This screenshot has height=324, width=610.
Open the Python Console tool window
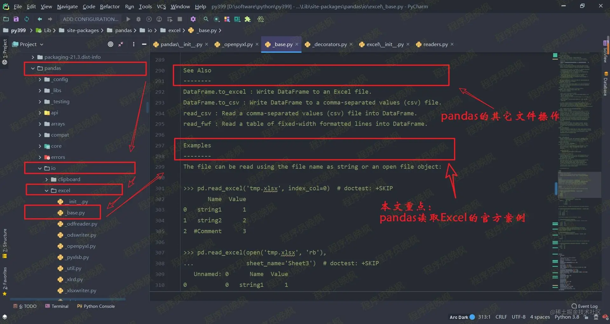(x=96, y=306)
